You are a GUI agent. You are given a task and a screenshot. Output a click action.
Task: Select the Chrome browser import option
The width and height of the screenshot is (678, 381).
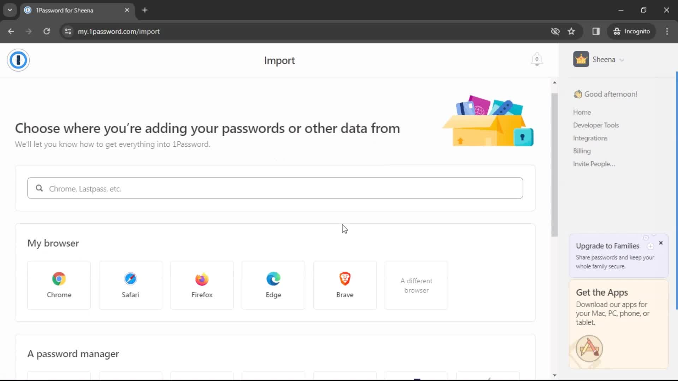coord(59,285)
